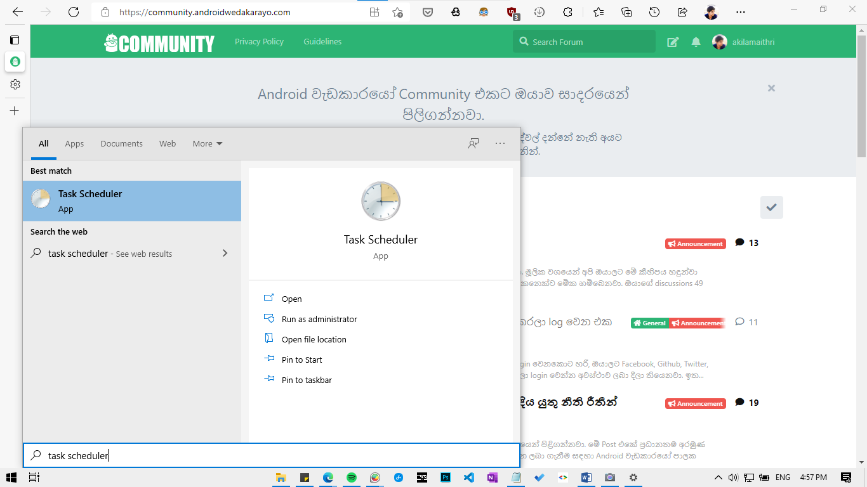The width and height of the screenshot is (867, 487).
Task: Click the ENG language indicator
Action: point(783,477)
